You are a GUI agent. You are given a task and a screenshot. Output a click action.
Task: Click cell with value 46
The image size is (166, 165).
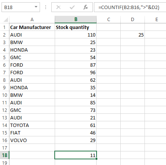[76, 133]
